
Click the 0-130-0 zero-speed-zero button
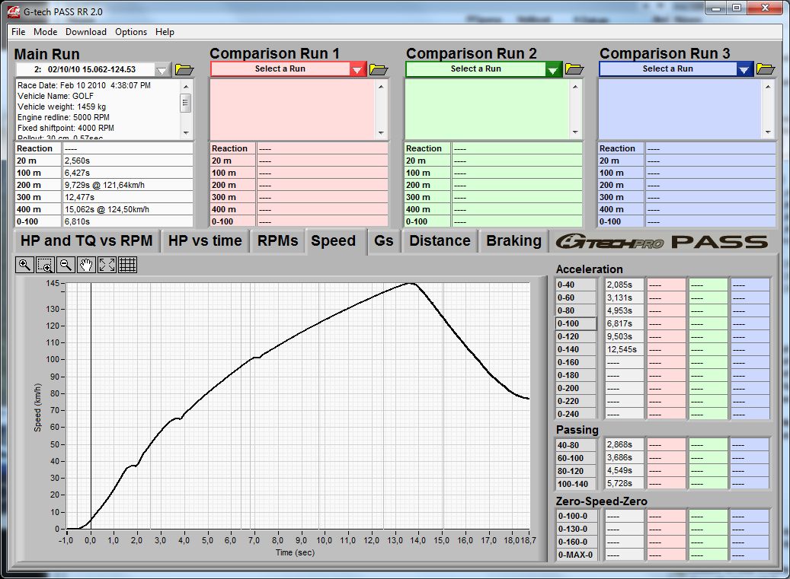[577, 530]
